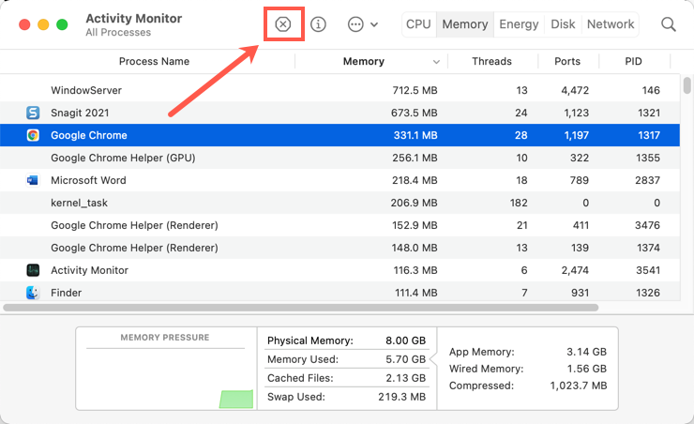Image resolution: width=694 pixels, height=424 pixels.
Task: Click the 218.4 MB memory value
Action: coord(415,180)
